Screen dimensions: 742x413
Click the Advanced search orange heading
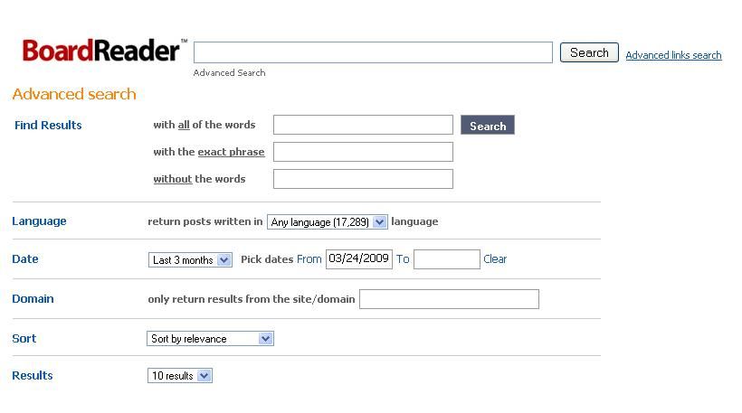tap(74, 94)
